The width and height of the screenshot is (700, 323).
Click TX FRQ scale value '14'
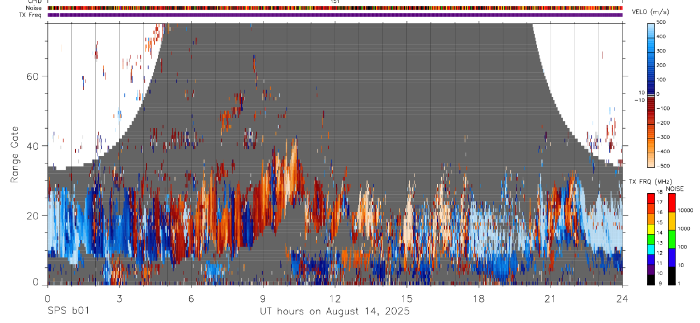[x=660, y=232]
